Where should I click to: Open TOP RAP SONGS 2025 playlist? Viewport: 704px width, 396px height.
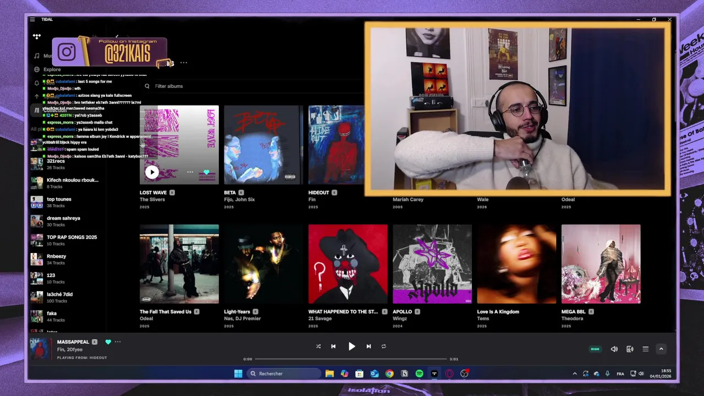coord(71,237)
